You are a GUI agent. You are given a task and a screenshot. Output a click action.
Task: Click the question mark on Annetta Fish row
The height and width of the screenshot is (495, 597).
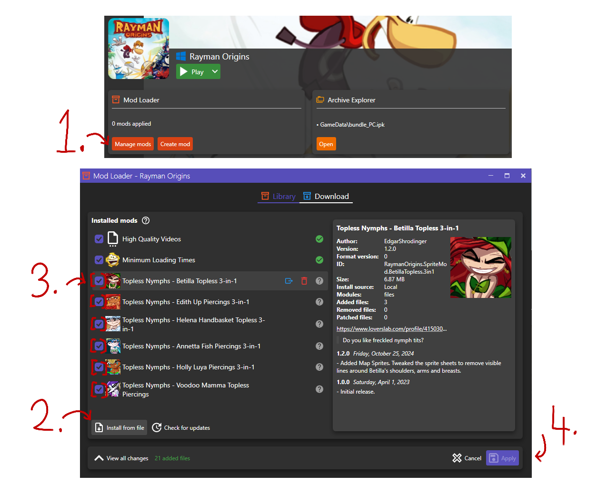[x=319, y=346]
